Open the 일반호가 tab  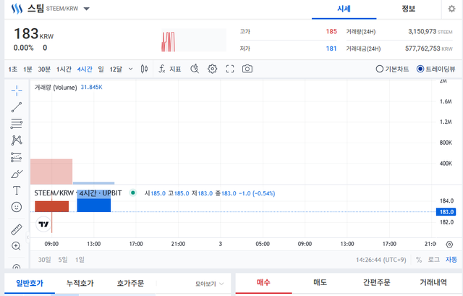pos(30,283)
